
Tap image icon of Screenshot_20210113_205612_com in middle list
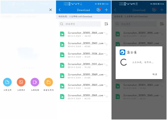click(62, 86)
